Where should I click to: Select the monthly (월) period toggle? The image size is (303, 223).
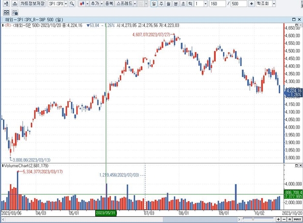[x=168, y=4]
